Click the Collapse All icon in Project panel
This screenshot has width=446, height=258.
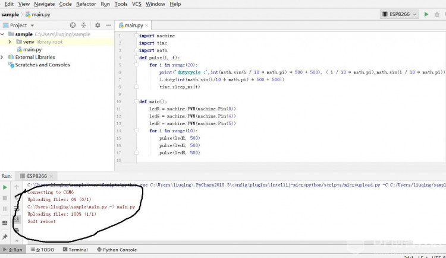(x=84, y=26)
